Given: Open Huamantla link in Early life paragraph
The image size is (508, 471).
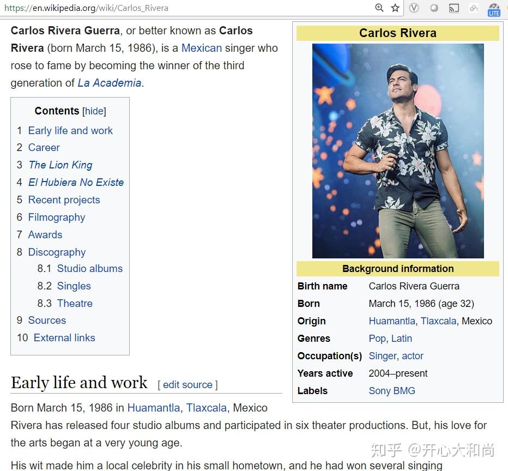Looking at the screenshot, I should coord(154,408).
